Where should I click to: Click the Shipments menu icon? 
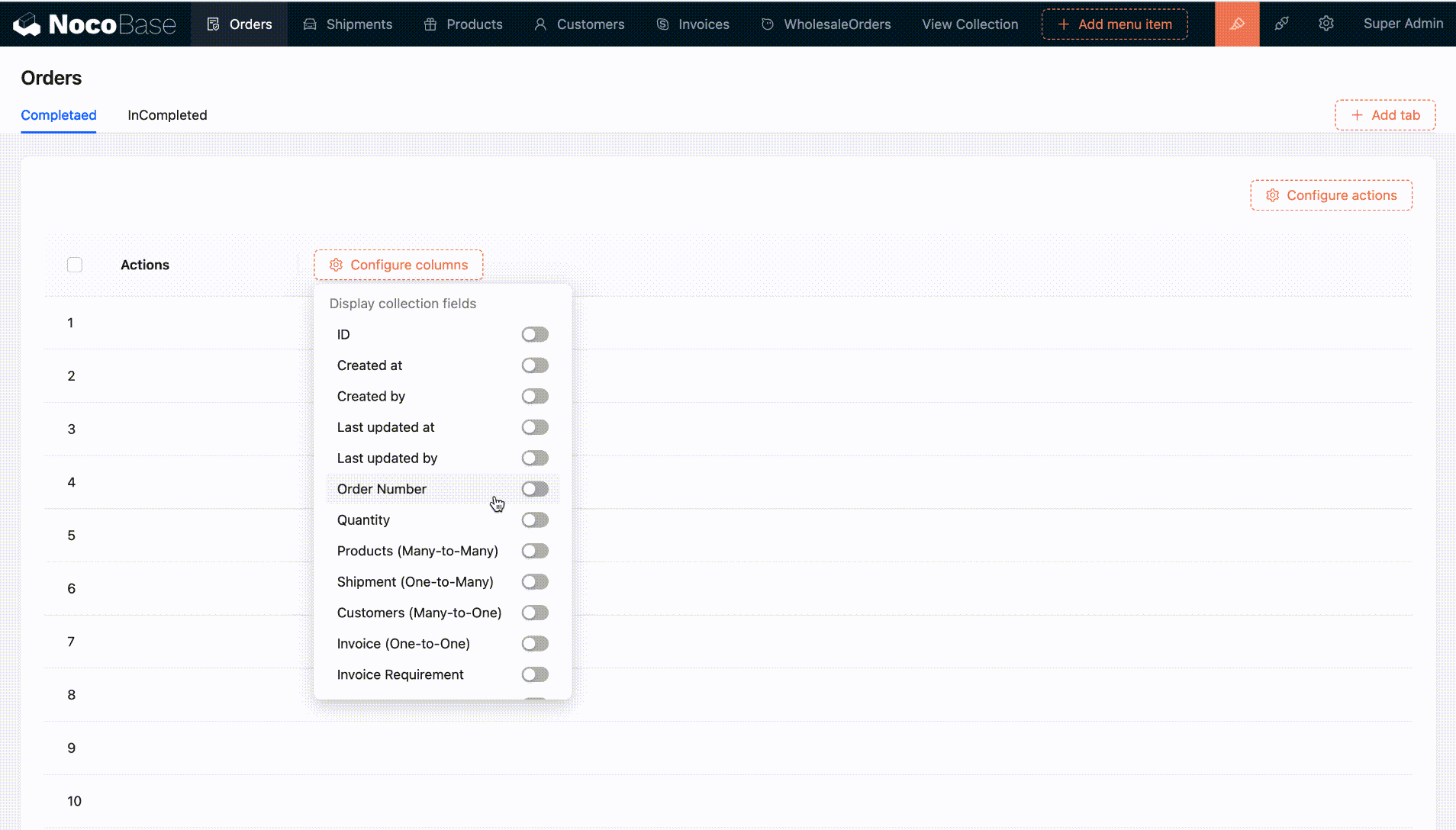310,24
